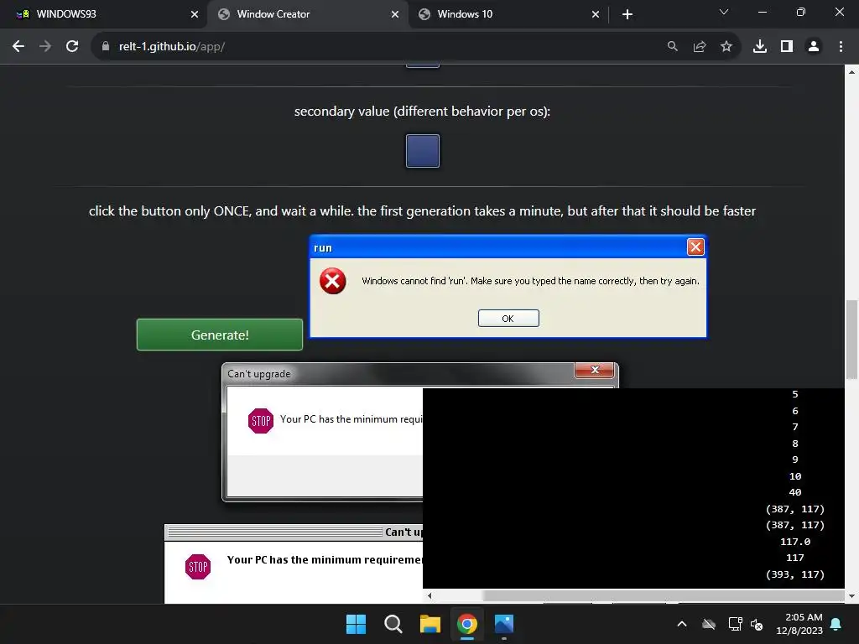The height and width of the screenshot is (644, 859).
Task: Click the muted volume tray icon
Action: click(x=757, y=624)
